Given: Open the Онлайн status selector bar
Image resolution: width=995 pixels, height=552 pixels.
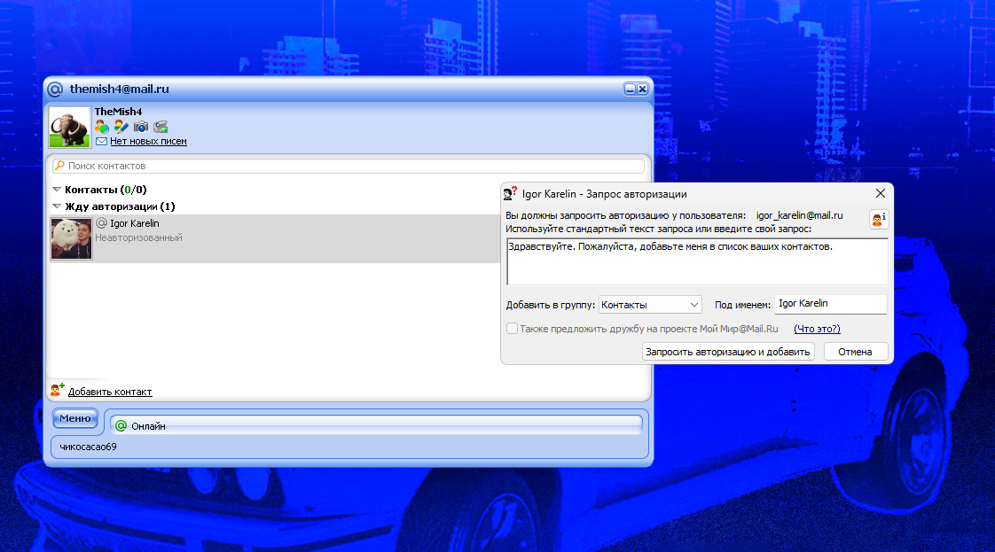Looking at the screenshot, I should (x=377, y=426).
